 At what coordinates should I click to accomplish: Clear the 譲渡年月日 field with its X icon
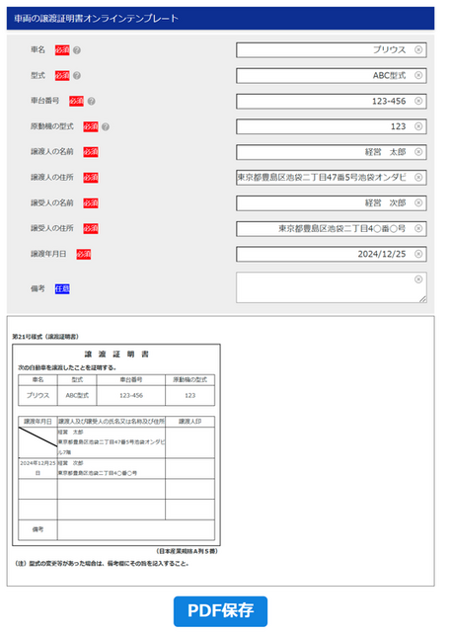(x=418, y=254)
